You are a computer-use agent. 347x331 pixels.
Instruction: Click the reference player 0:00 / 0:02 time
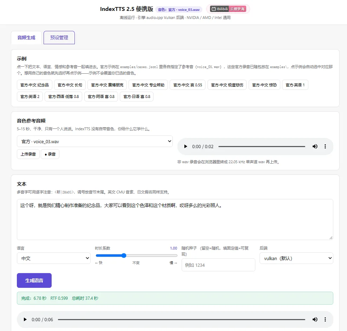point(203,146)
